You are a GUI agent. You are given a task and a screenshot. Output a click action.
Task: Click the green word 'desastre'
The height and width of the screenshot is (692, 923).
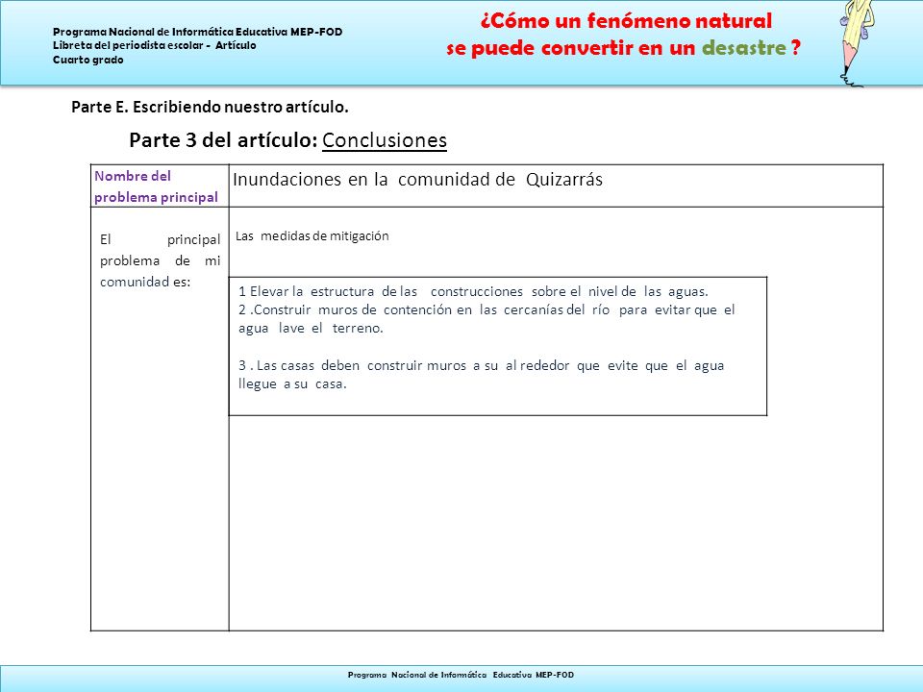tap(743, 48)
